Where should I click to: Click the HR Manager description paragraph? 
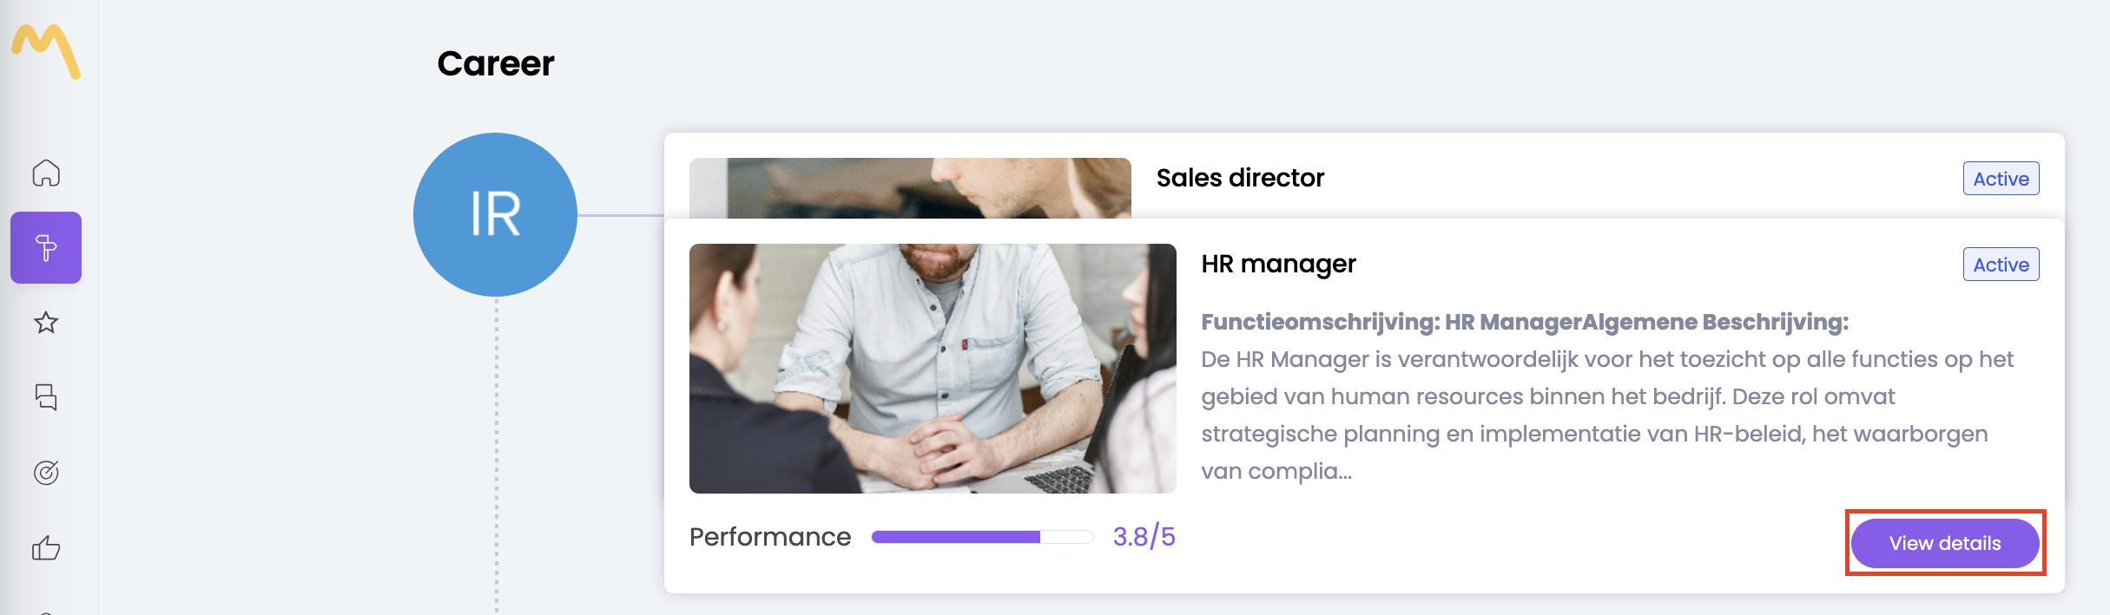1606,415
